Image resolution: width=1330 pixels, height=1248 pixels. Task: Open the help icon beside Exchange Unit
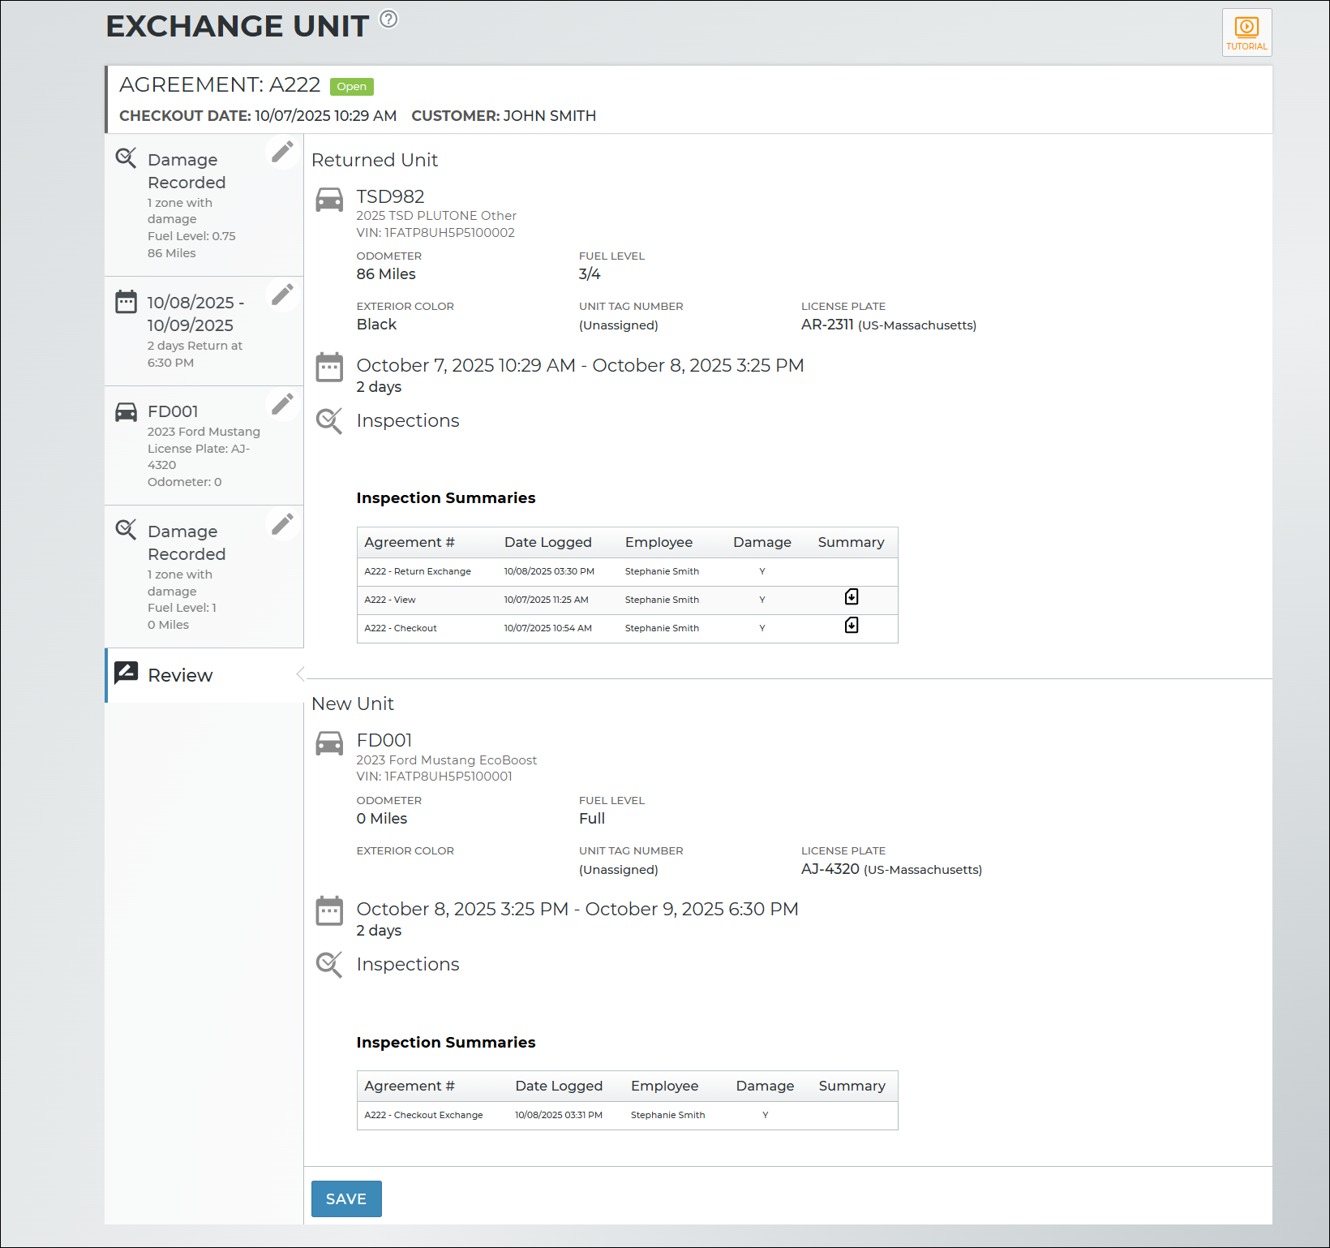pyautogui.click(x=388, y=19)
